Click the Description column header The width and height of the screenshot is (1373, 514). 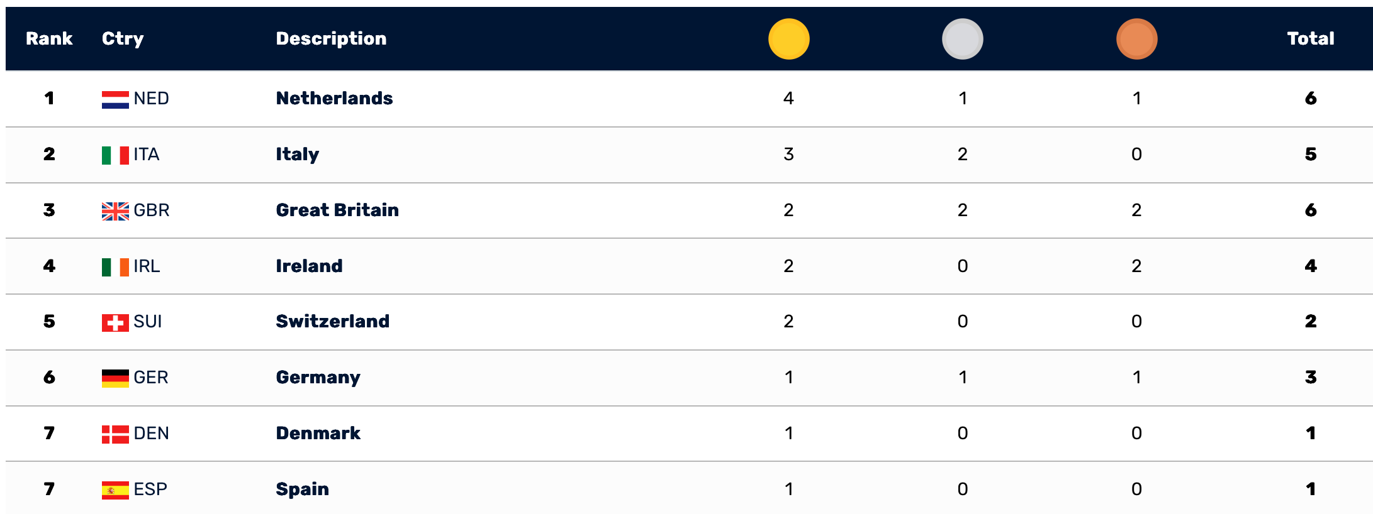tap(331, 39)
